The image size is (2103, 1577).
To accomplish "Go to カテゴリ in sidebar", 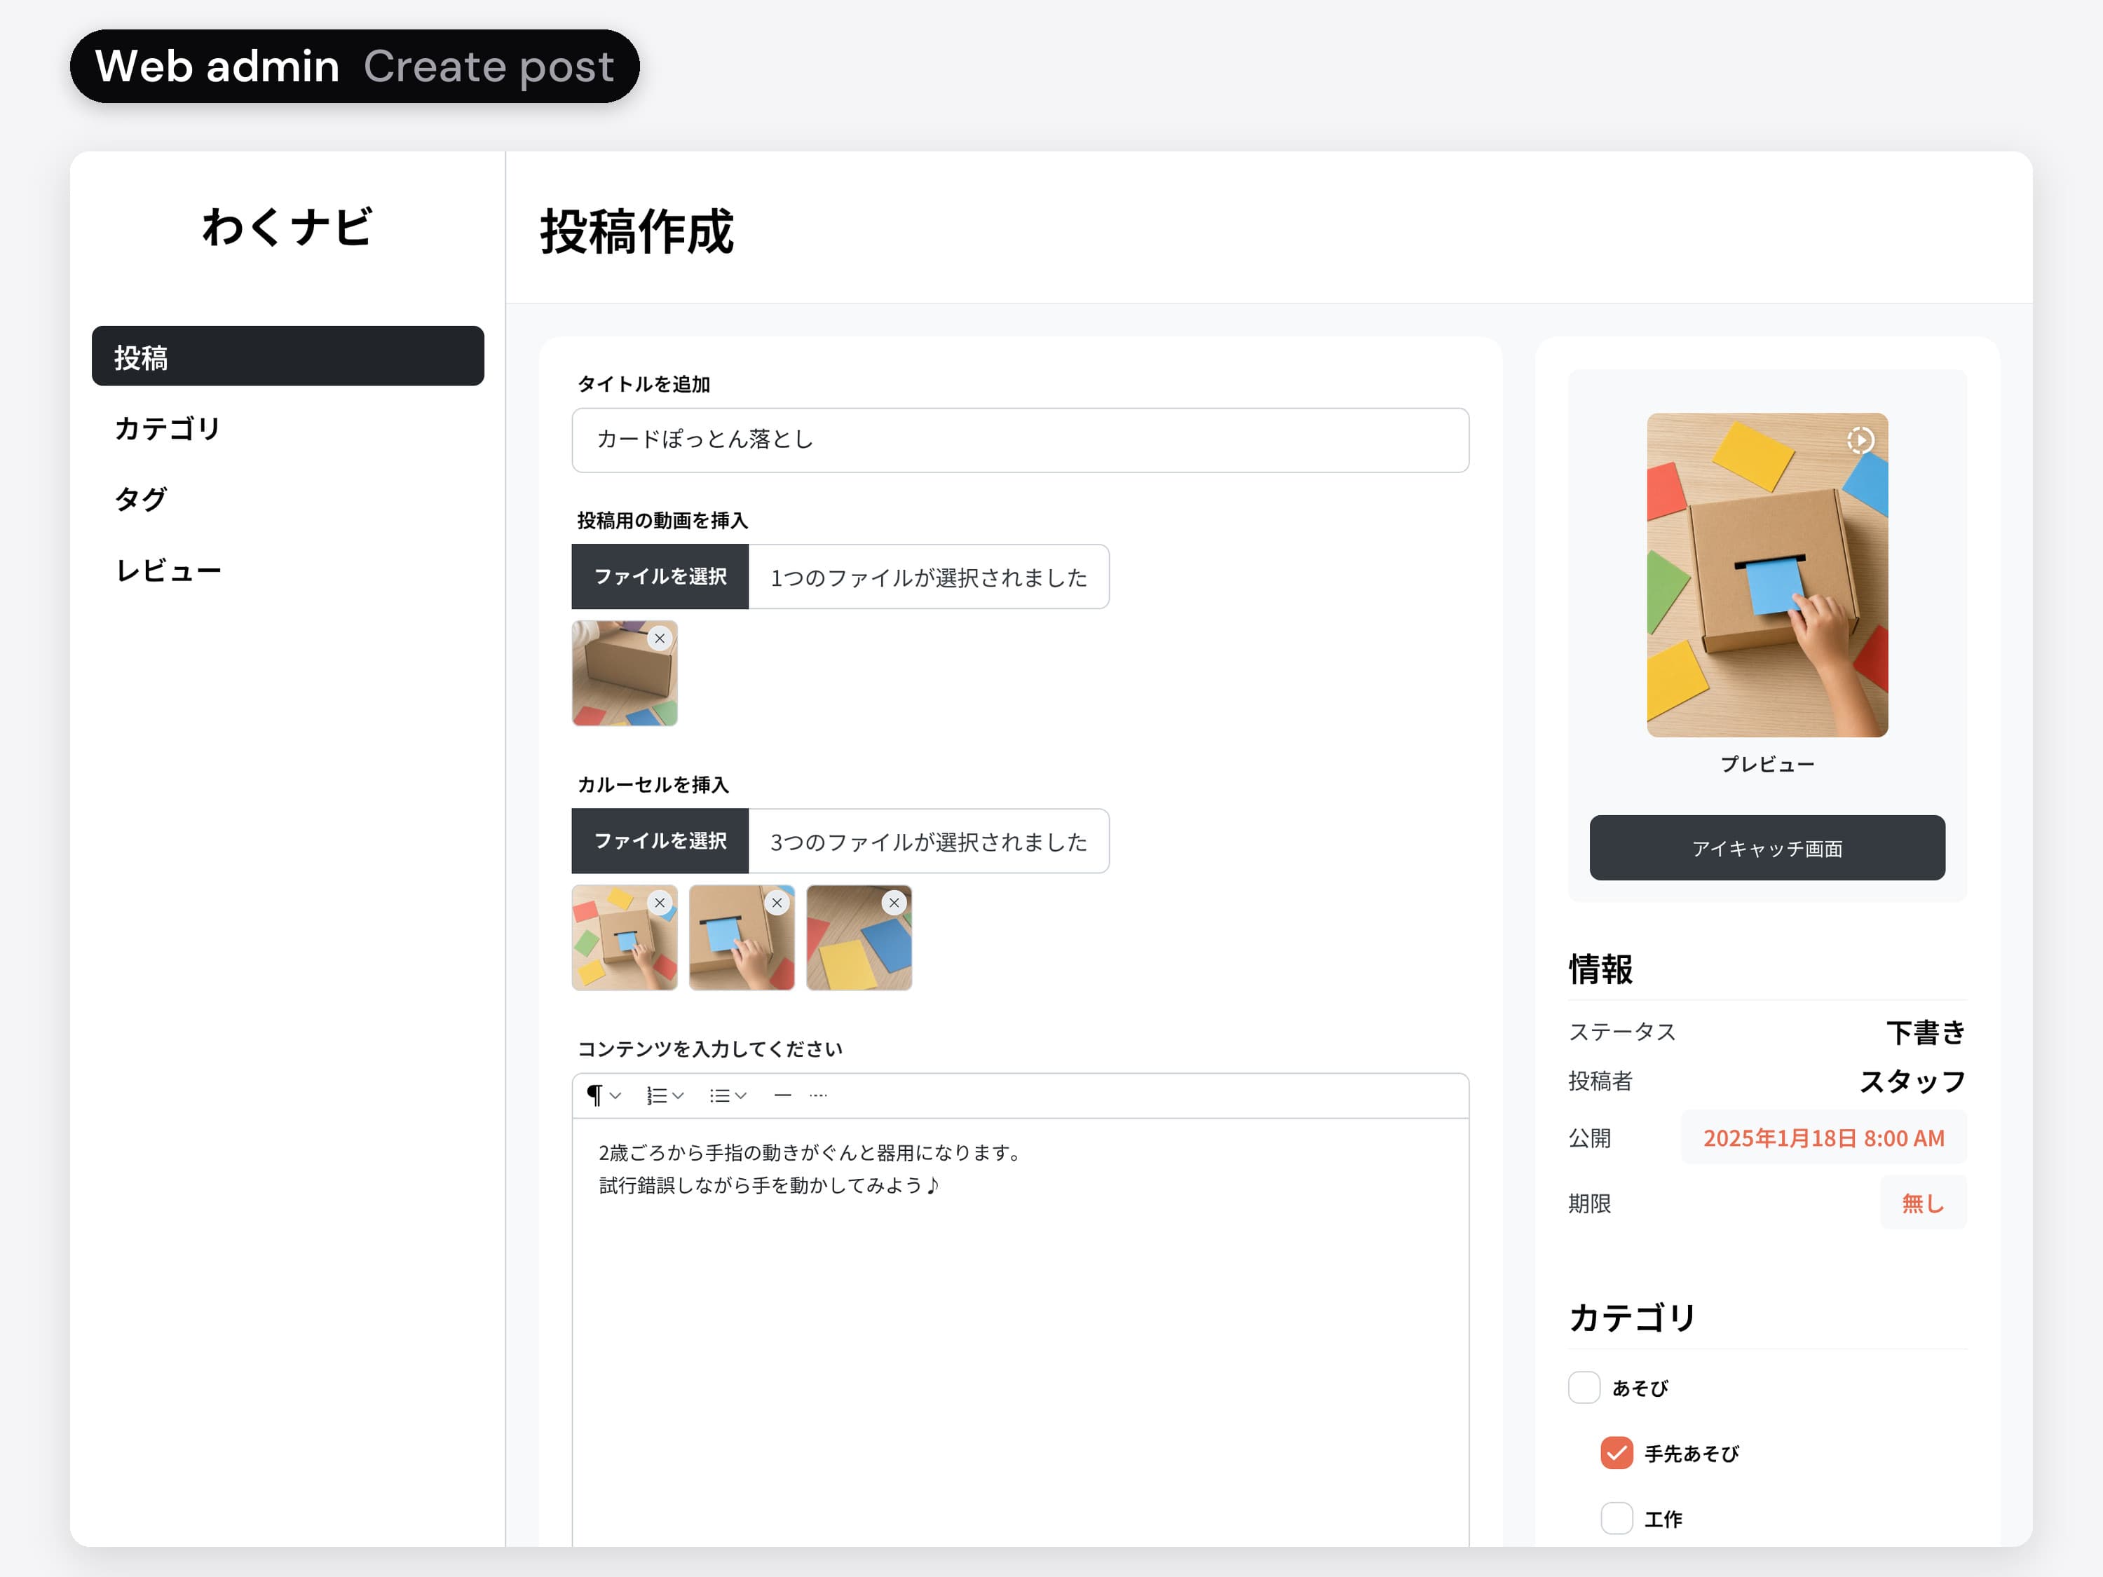I will pos(168,428).
